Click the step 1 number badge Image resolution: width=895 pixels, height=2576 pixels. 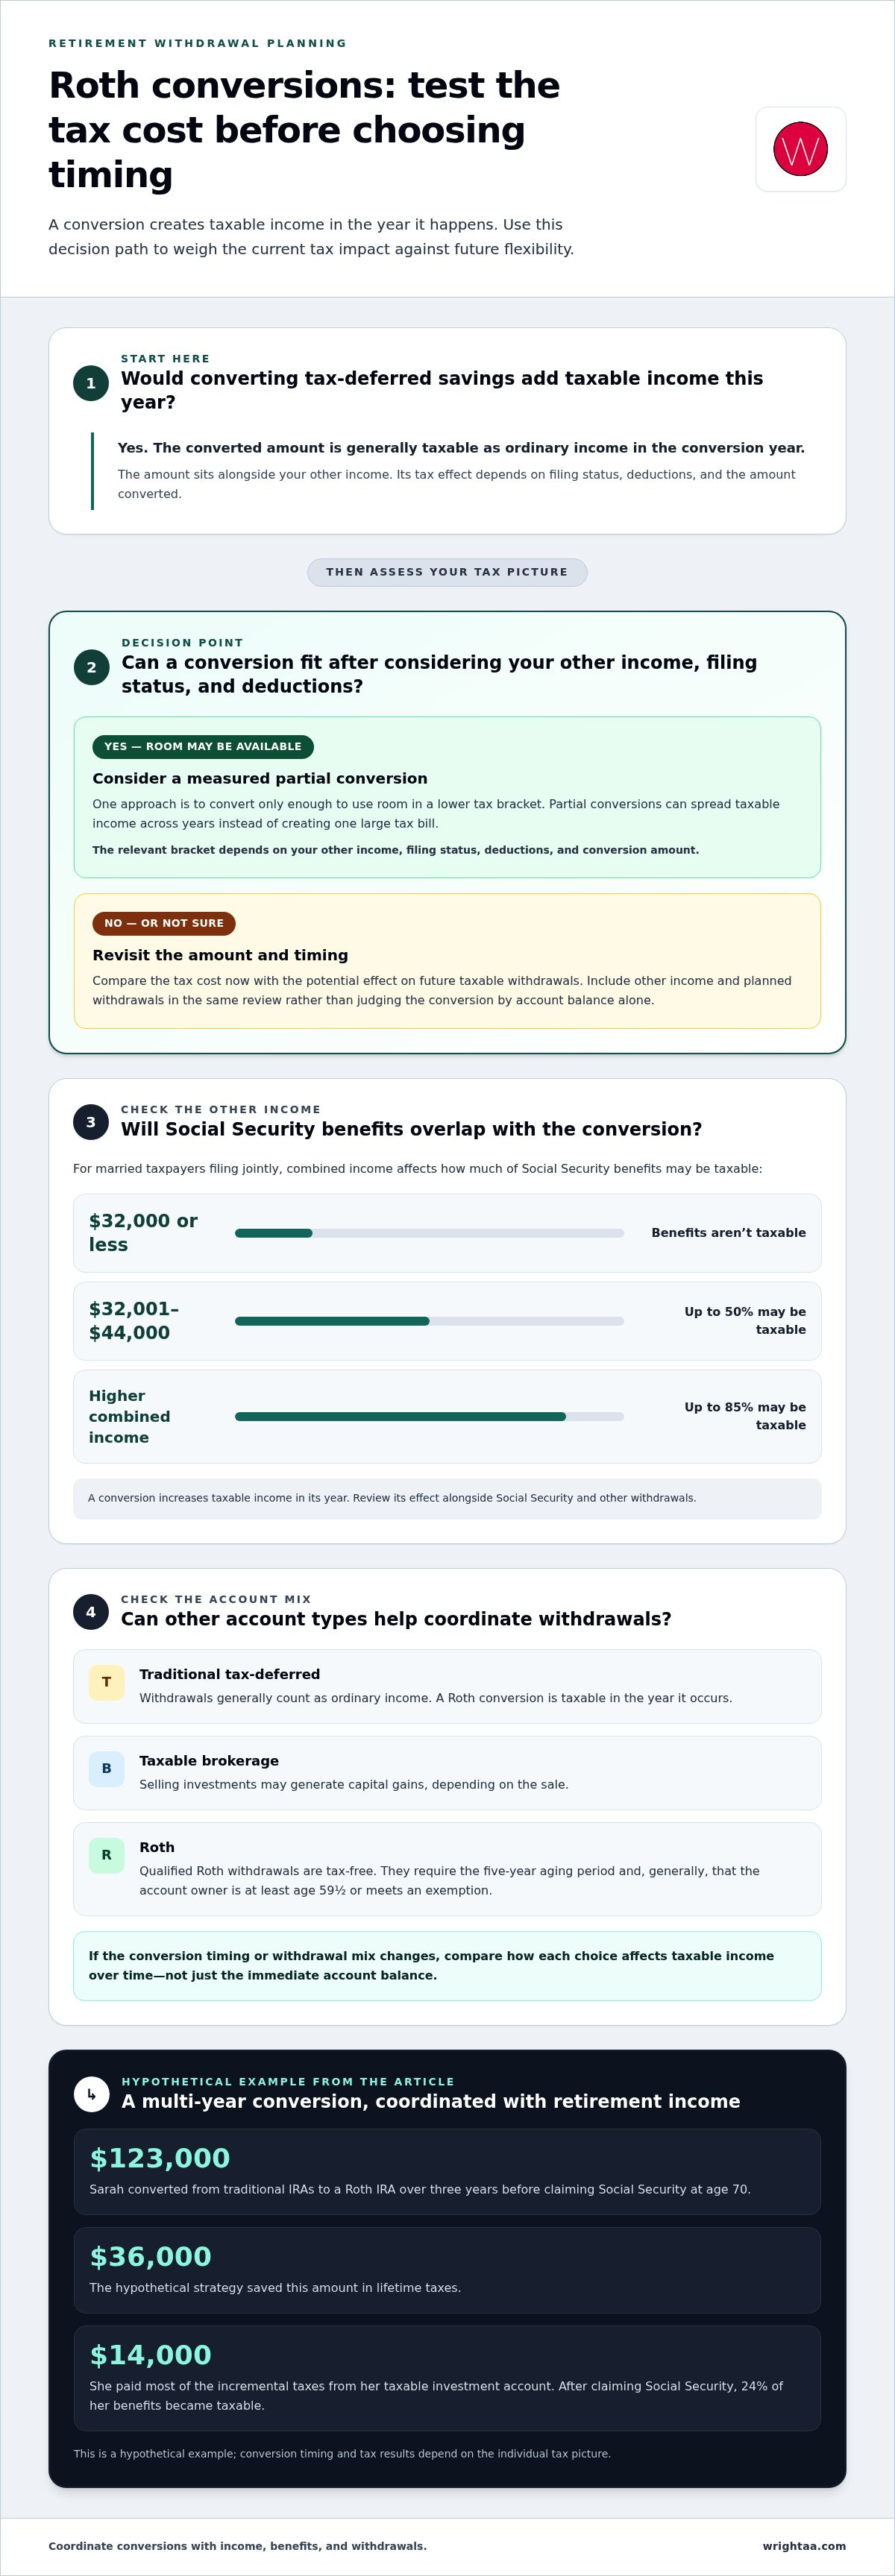(x=91, y=383)
